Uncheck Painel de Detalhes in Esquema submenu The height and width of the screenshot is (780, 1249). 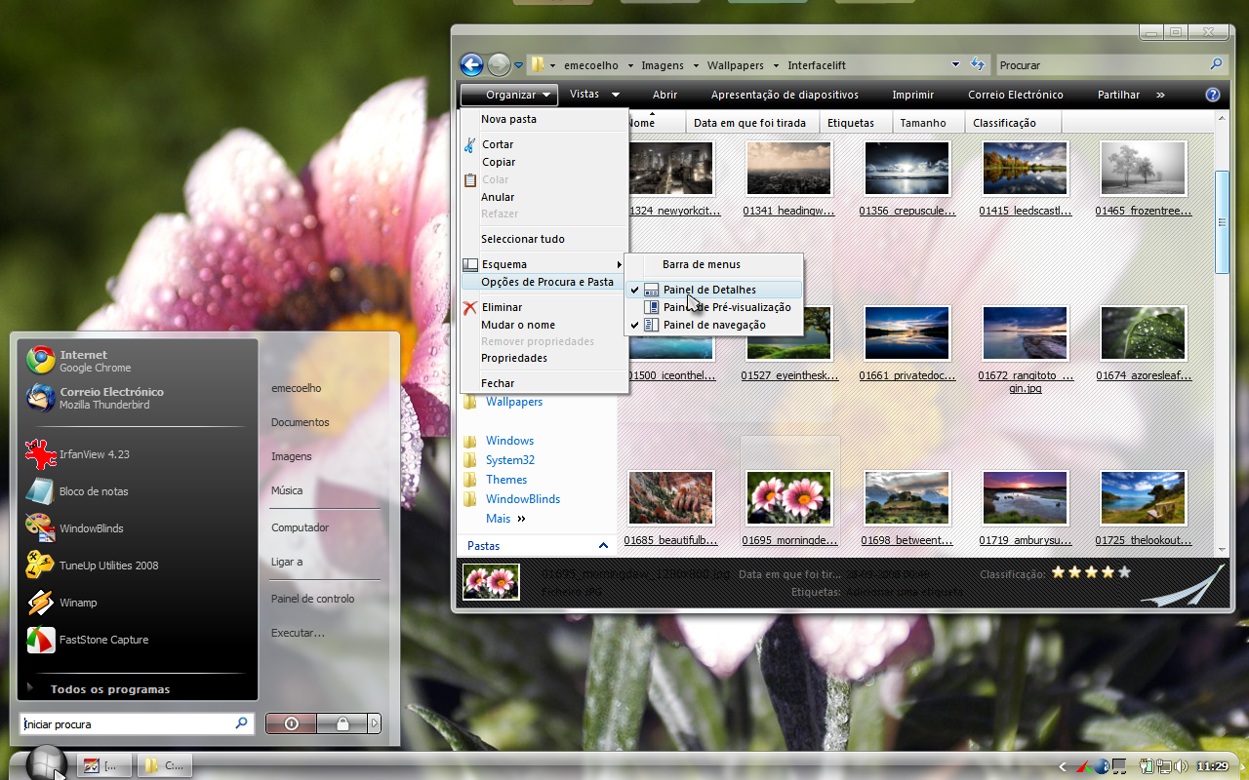click(x=713, y=290)
